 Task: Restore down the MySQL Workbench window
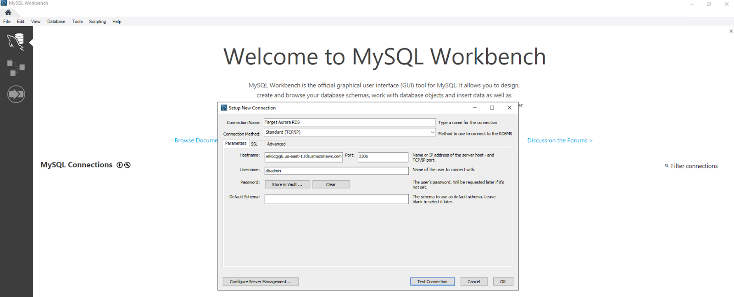(709, 4)
